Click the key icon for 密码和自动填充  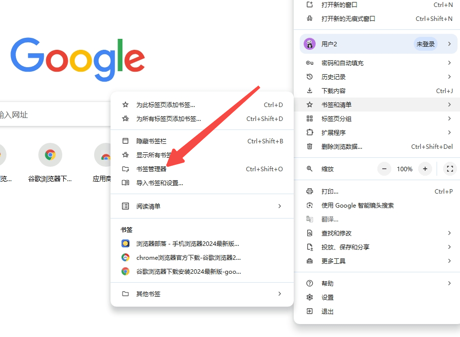click(310, 63)
